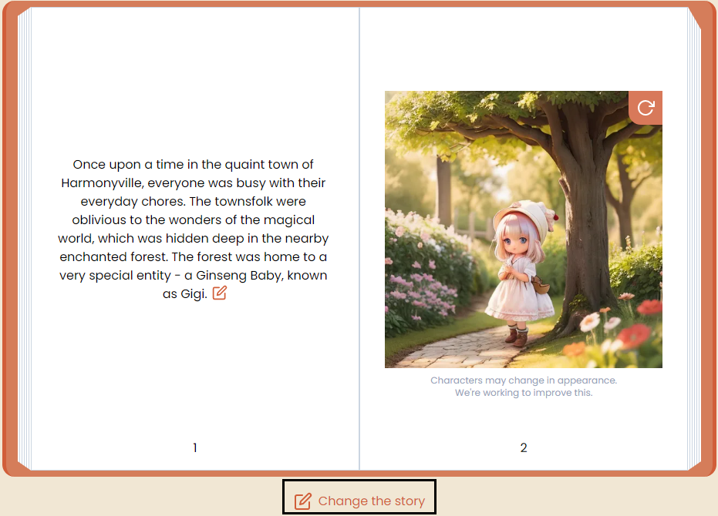The height and width of the screenshot is (516, 718).
Task: Click the Change the story button
Action: pyautogui.click(x=359, y=500)
